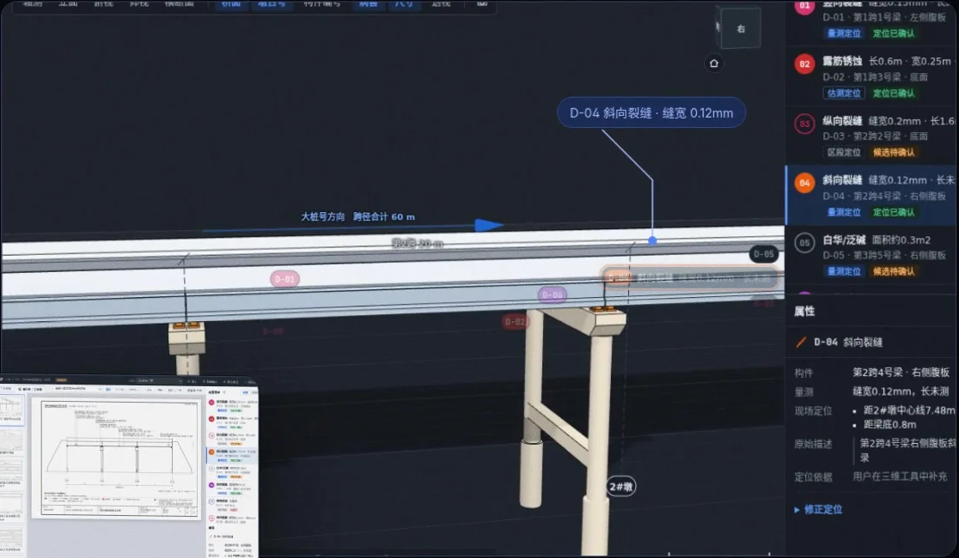The width and height of the screenshot is (959, 558).
Task: Click the highlighted defect row in the inset window
Action: click(232, 454)
